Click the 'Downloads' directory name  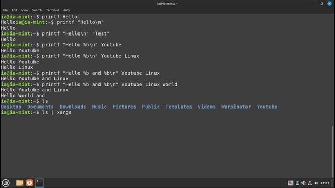click(73, 107)
